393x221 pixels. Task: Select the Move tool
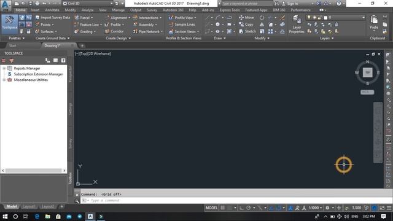(x=246, y=18)
